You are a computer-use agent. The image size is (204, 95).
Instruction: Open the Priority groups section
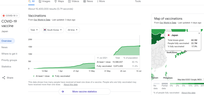coord(9,60)
